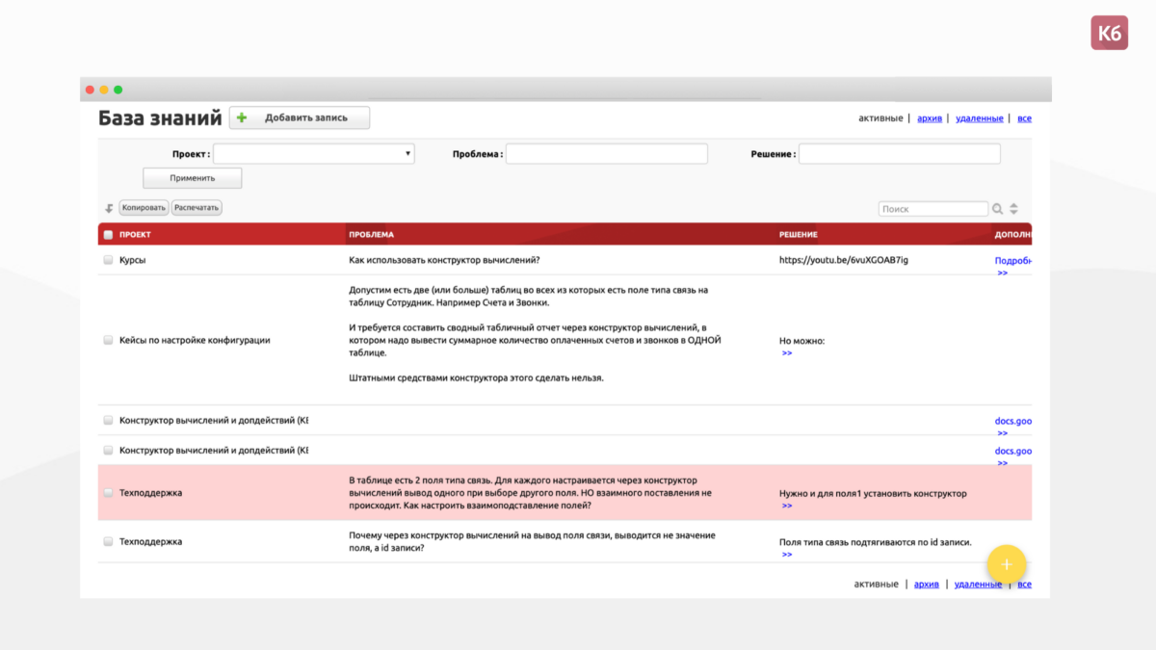Click the green plus icon on Добавить запись
The width and height of the screenshot is (1156, 650).
[x=241, y=117]
